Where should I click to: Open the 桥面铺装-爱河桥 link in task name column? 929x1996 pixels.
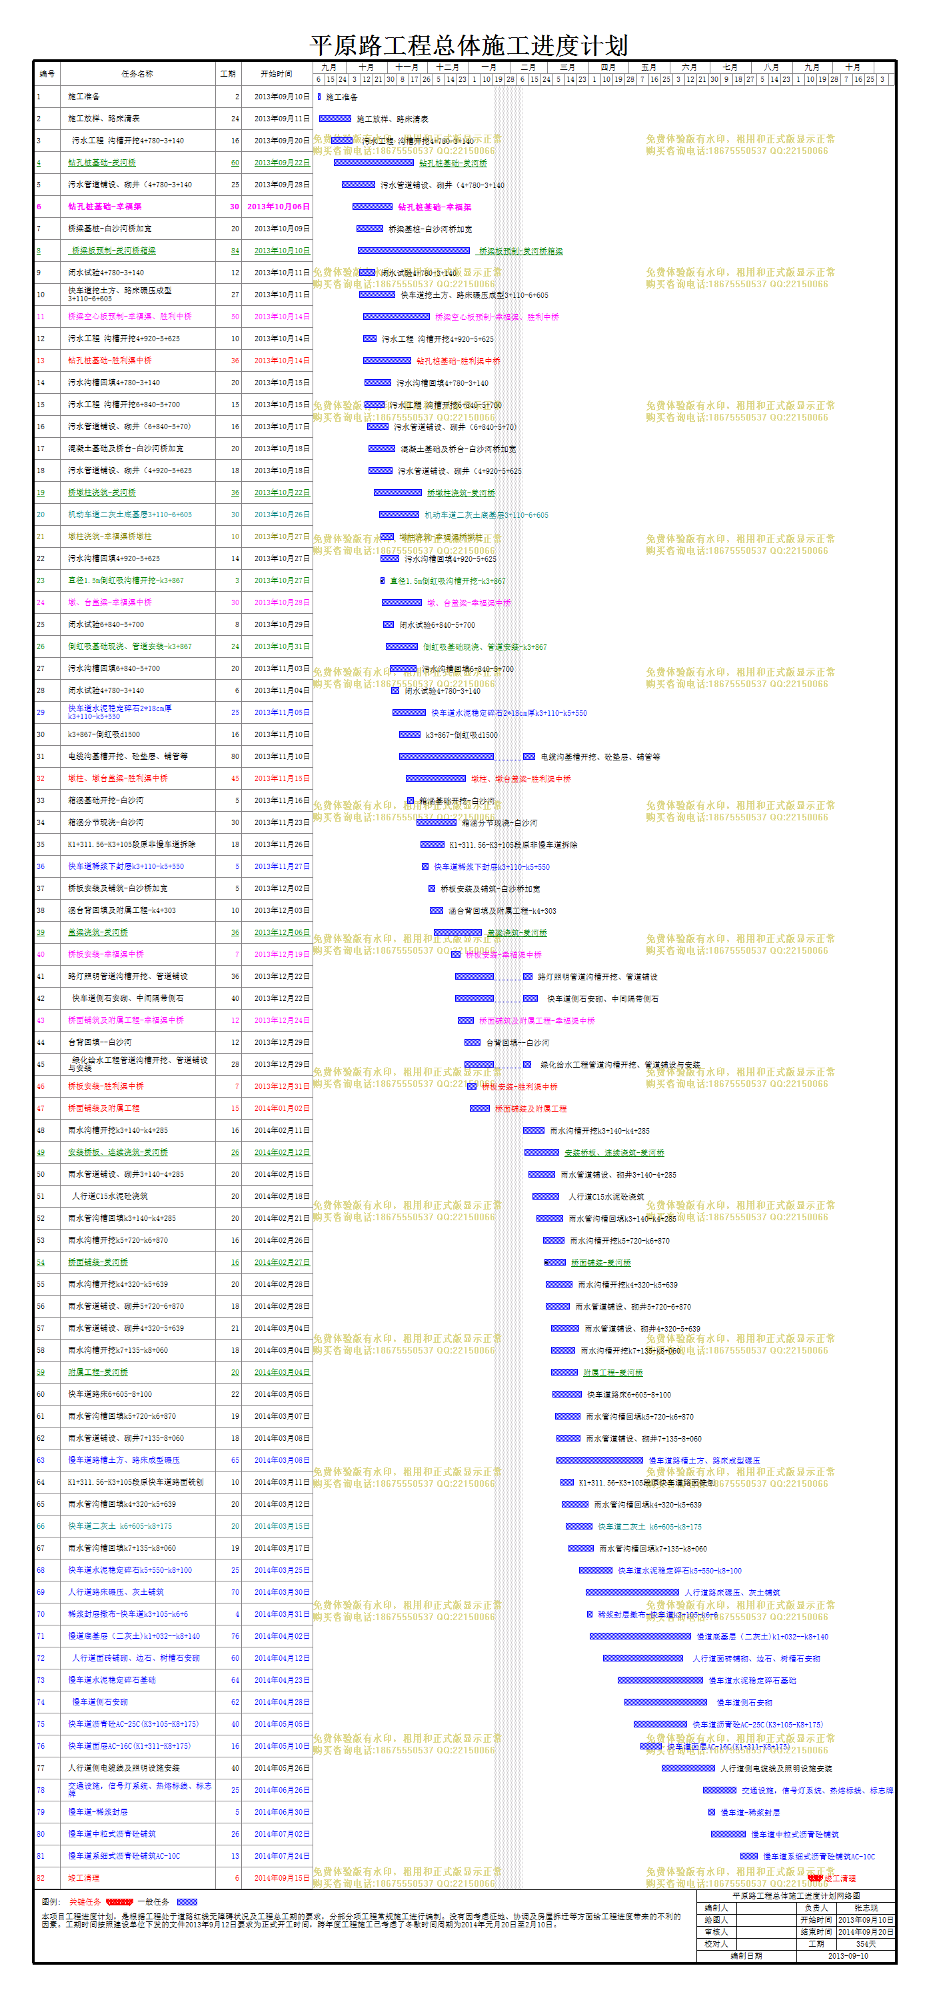pos(97,1263)
